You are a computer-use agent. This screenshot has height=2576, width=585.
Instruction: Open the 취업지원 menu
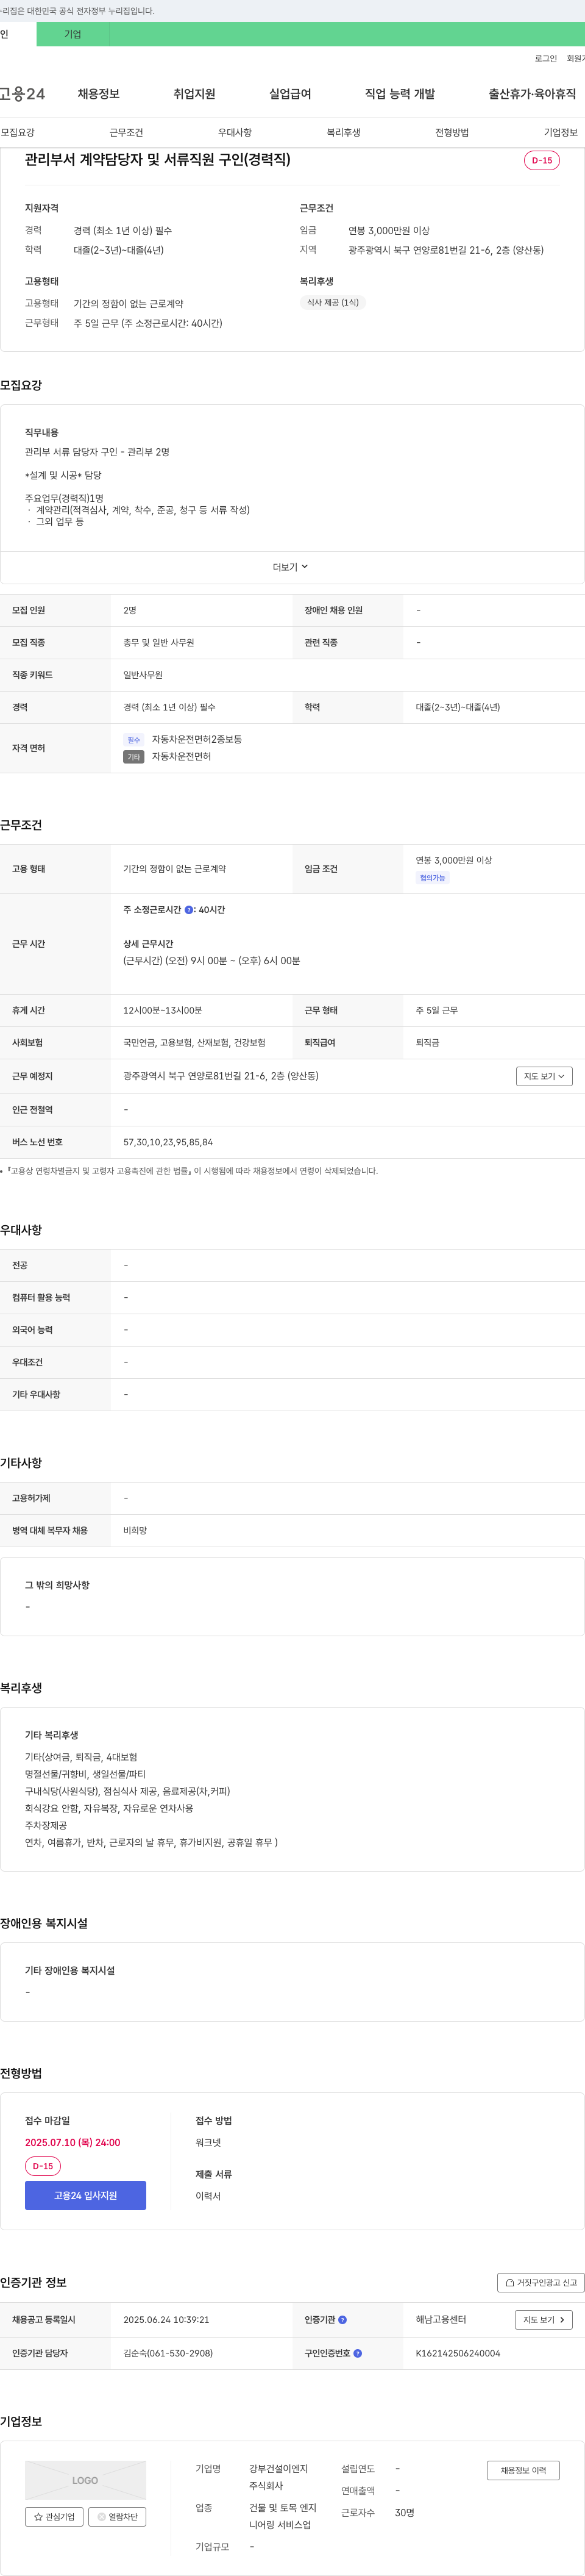pyautogui.click(x=194, y=94)
